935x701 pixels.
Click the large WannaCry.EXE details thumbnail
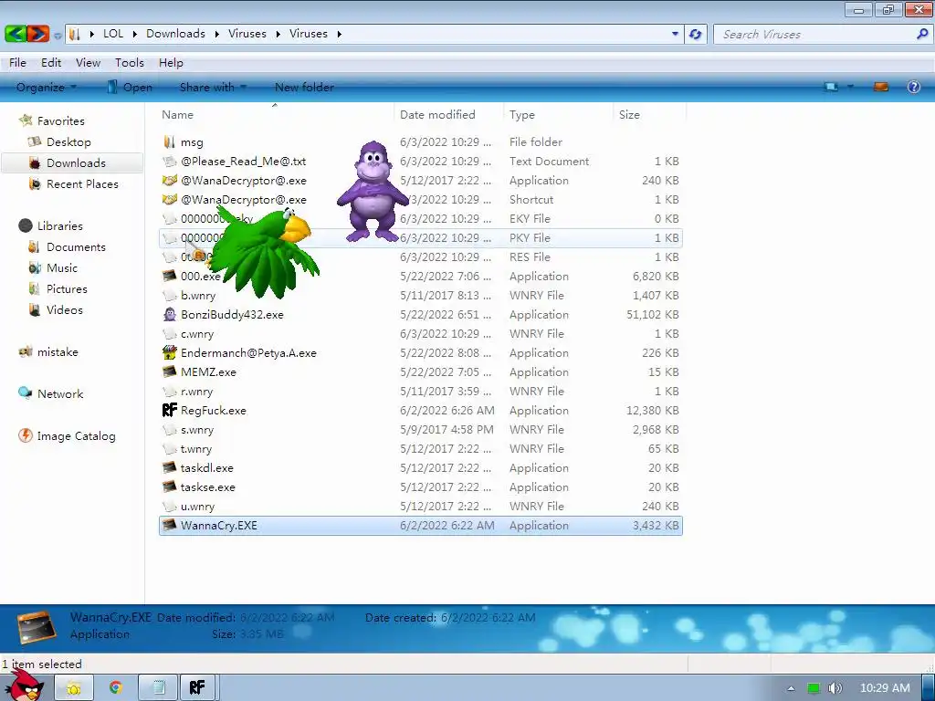point(36,628)
